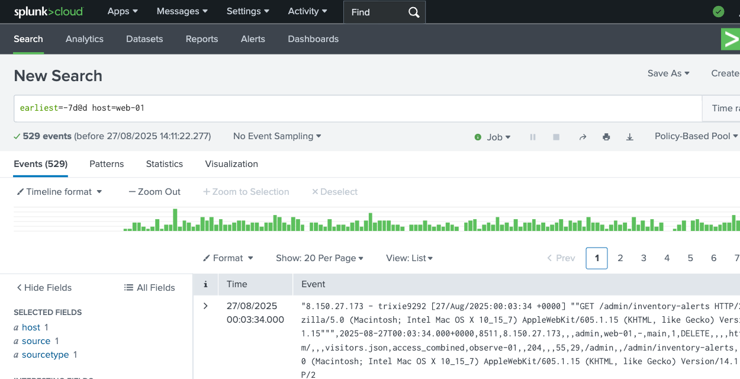Screen dimensions: 740x379
Task: Open the Policy-Based Pool dropdown
Action: click(696, 136)
